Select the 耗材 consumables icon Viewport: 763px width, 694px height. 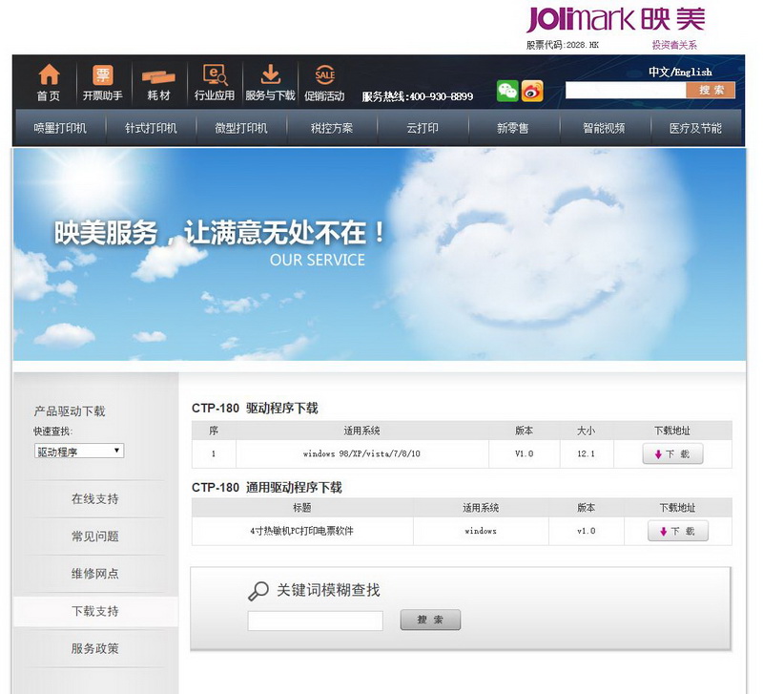coord(157,80)
